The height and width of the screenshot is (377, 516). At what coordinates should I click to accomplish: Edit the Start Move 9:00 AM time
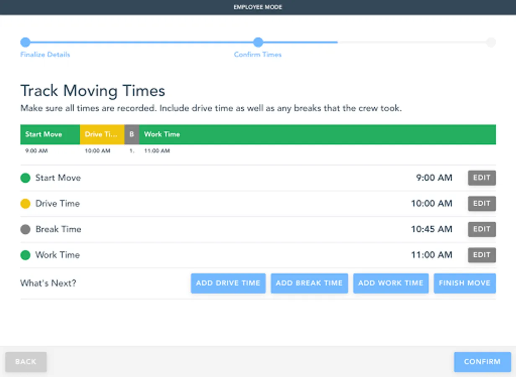click(481, 178)
